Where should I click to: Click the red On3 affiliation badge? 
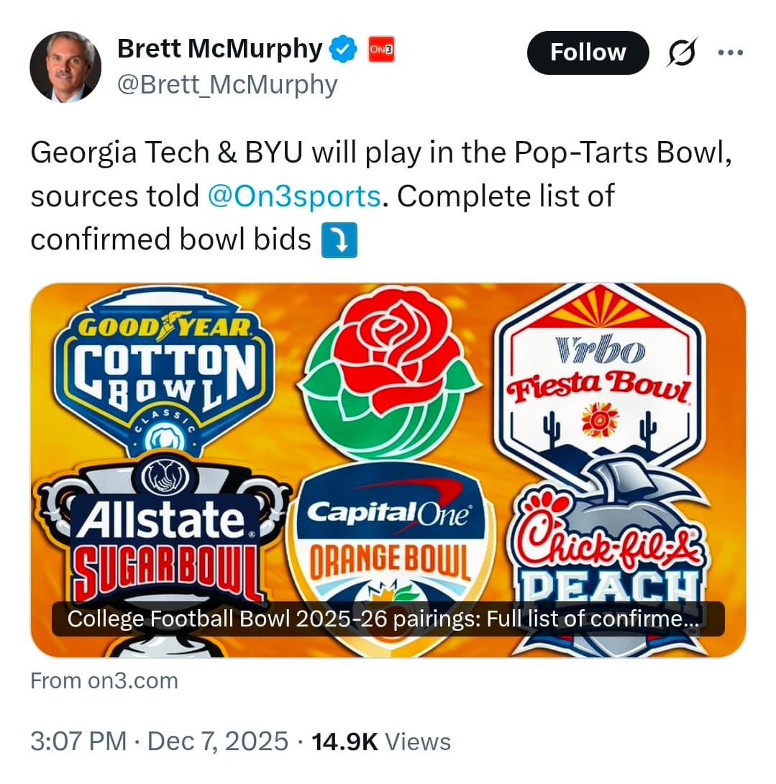point(381,50)
